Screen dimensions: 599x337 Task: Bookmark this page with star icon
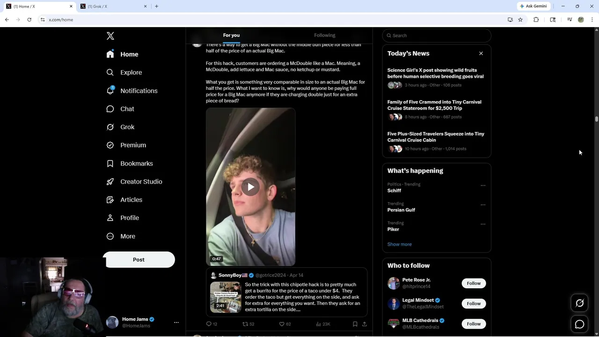[x=520, y=20]
